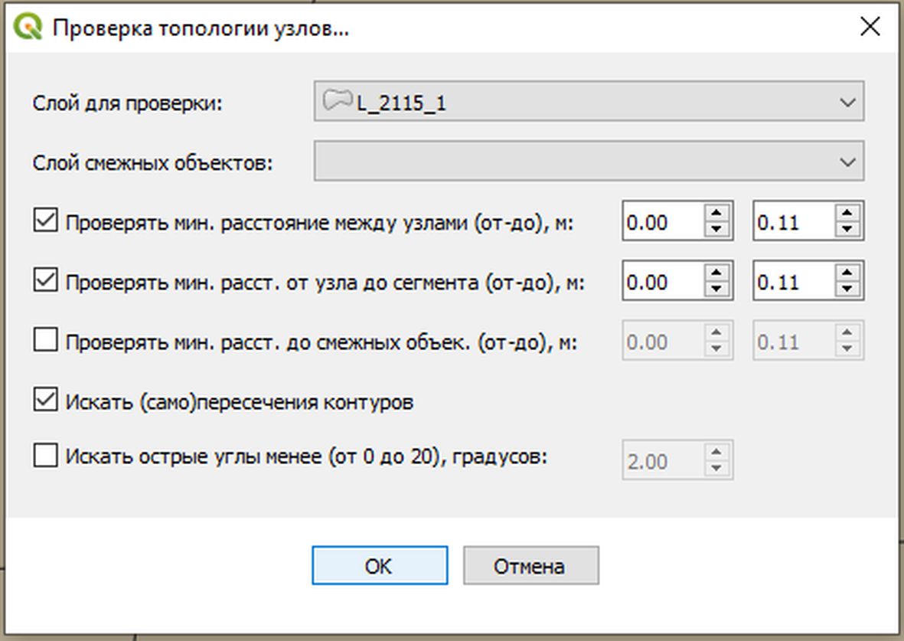Viewport: 904px width, 641px height.
Task: Click the polygon layer icon beside L_2115_1
Action: (338, 101)
